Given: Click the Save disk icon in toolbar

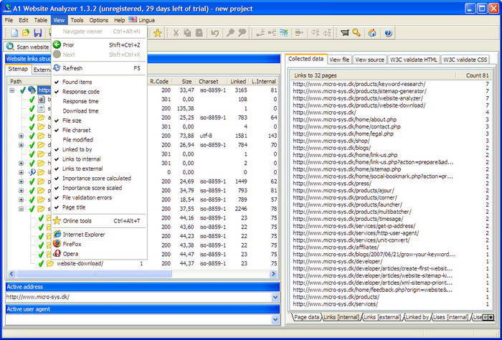Looking at the screenshot, I should (x=37, y=33).
